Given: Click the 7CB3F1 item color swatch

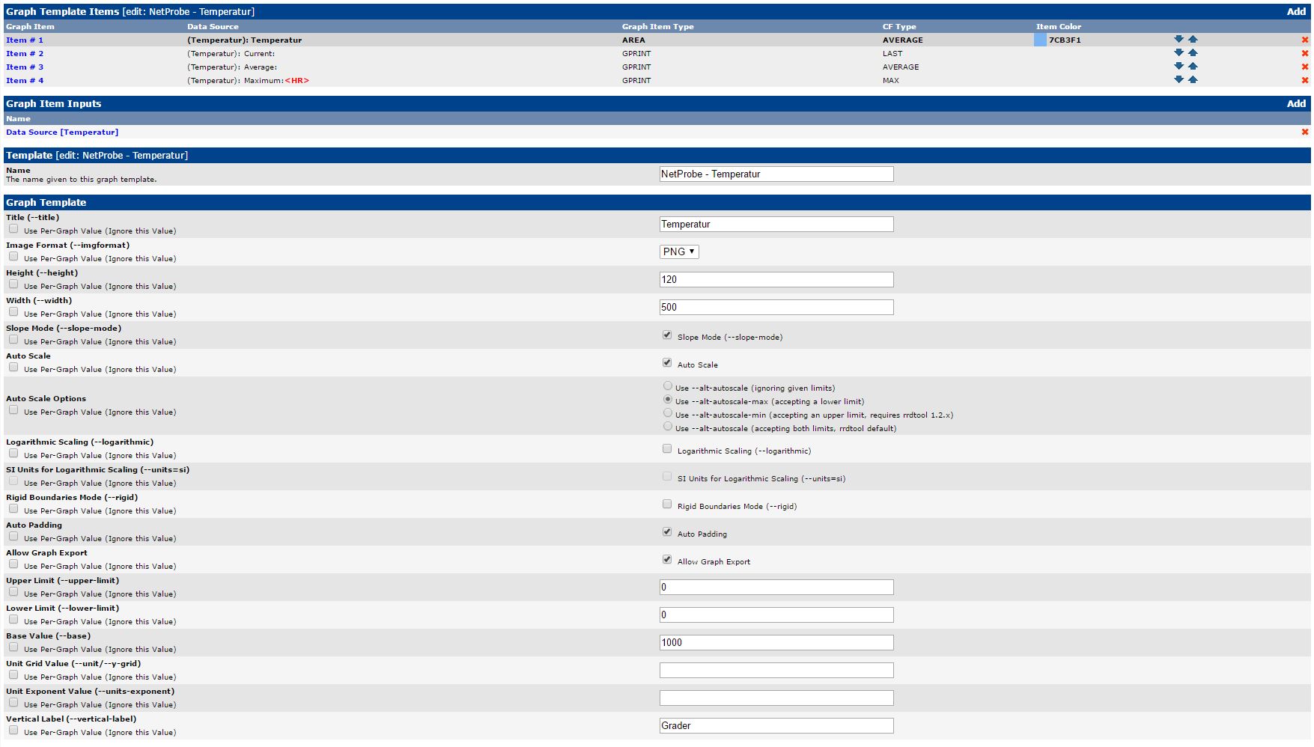Looking at the screenshot, I should coord(1040,40).
